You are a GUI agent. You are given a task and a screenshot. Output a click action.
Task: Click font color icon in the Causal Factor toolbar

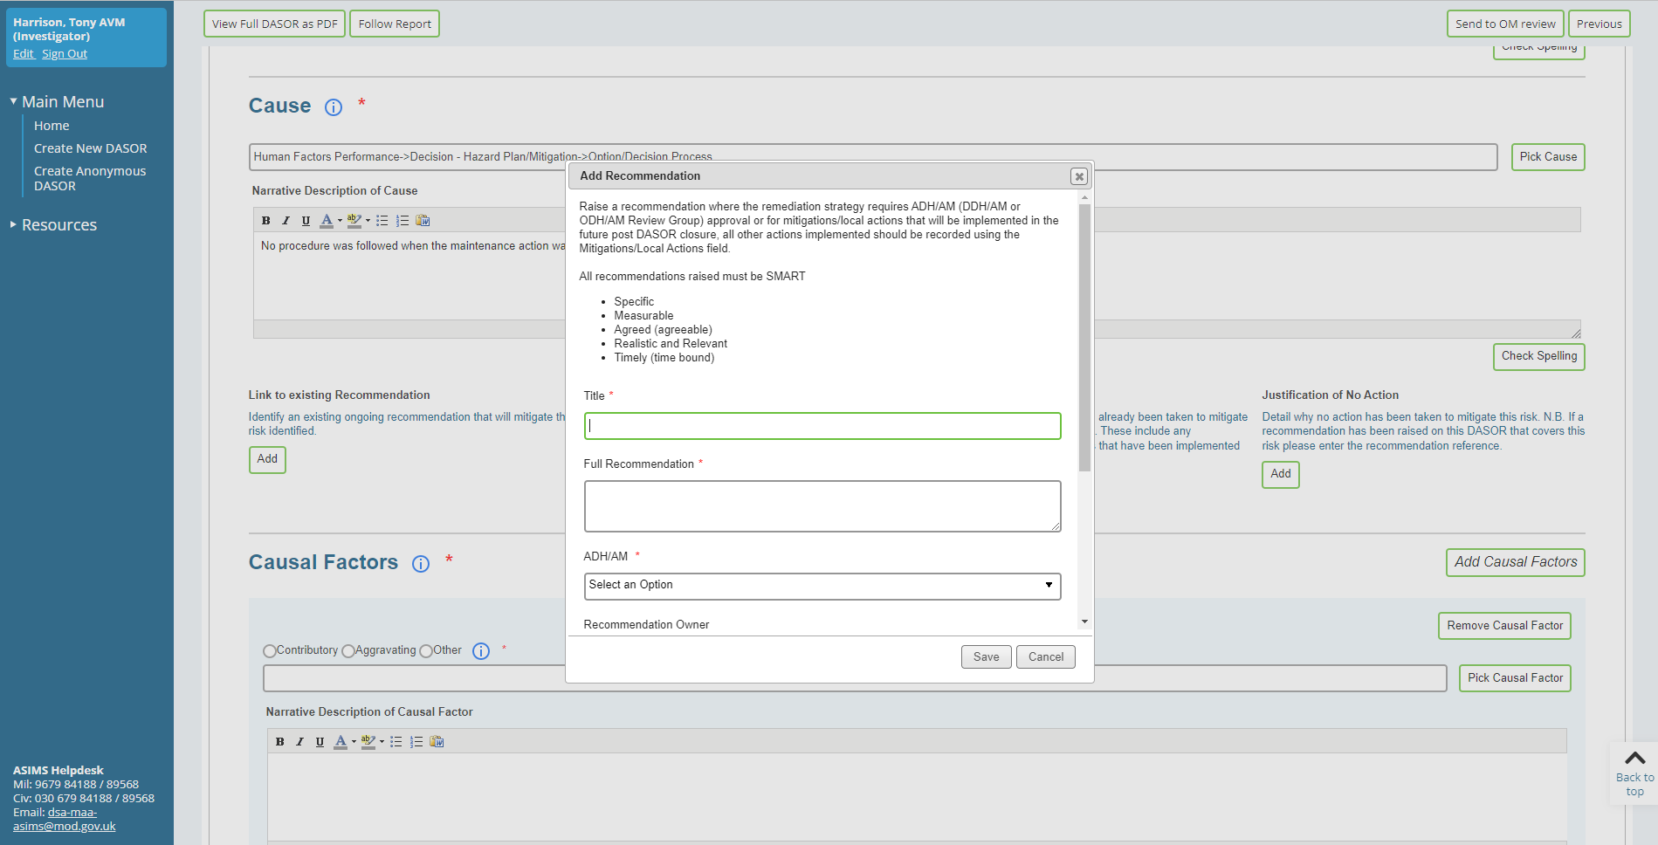pyautogui.click(x=341, y=742)
